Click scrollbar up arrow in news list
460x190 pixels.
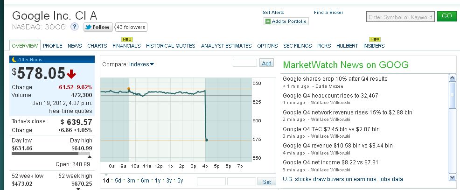tap(452, 77)
